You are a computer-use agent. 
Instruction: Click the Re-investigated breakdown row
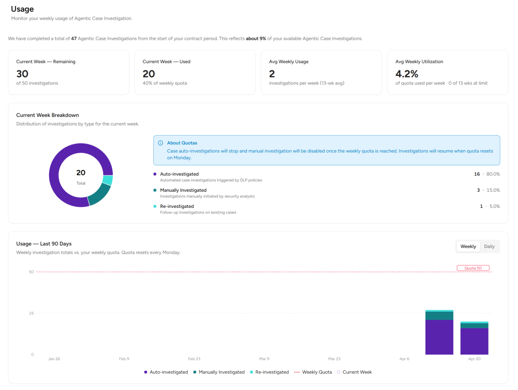pos(326,209)
